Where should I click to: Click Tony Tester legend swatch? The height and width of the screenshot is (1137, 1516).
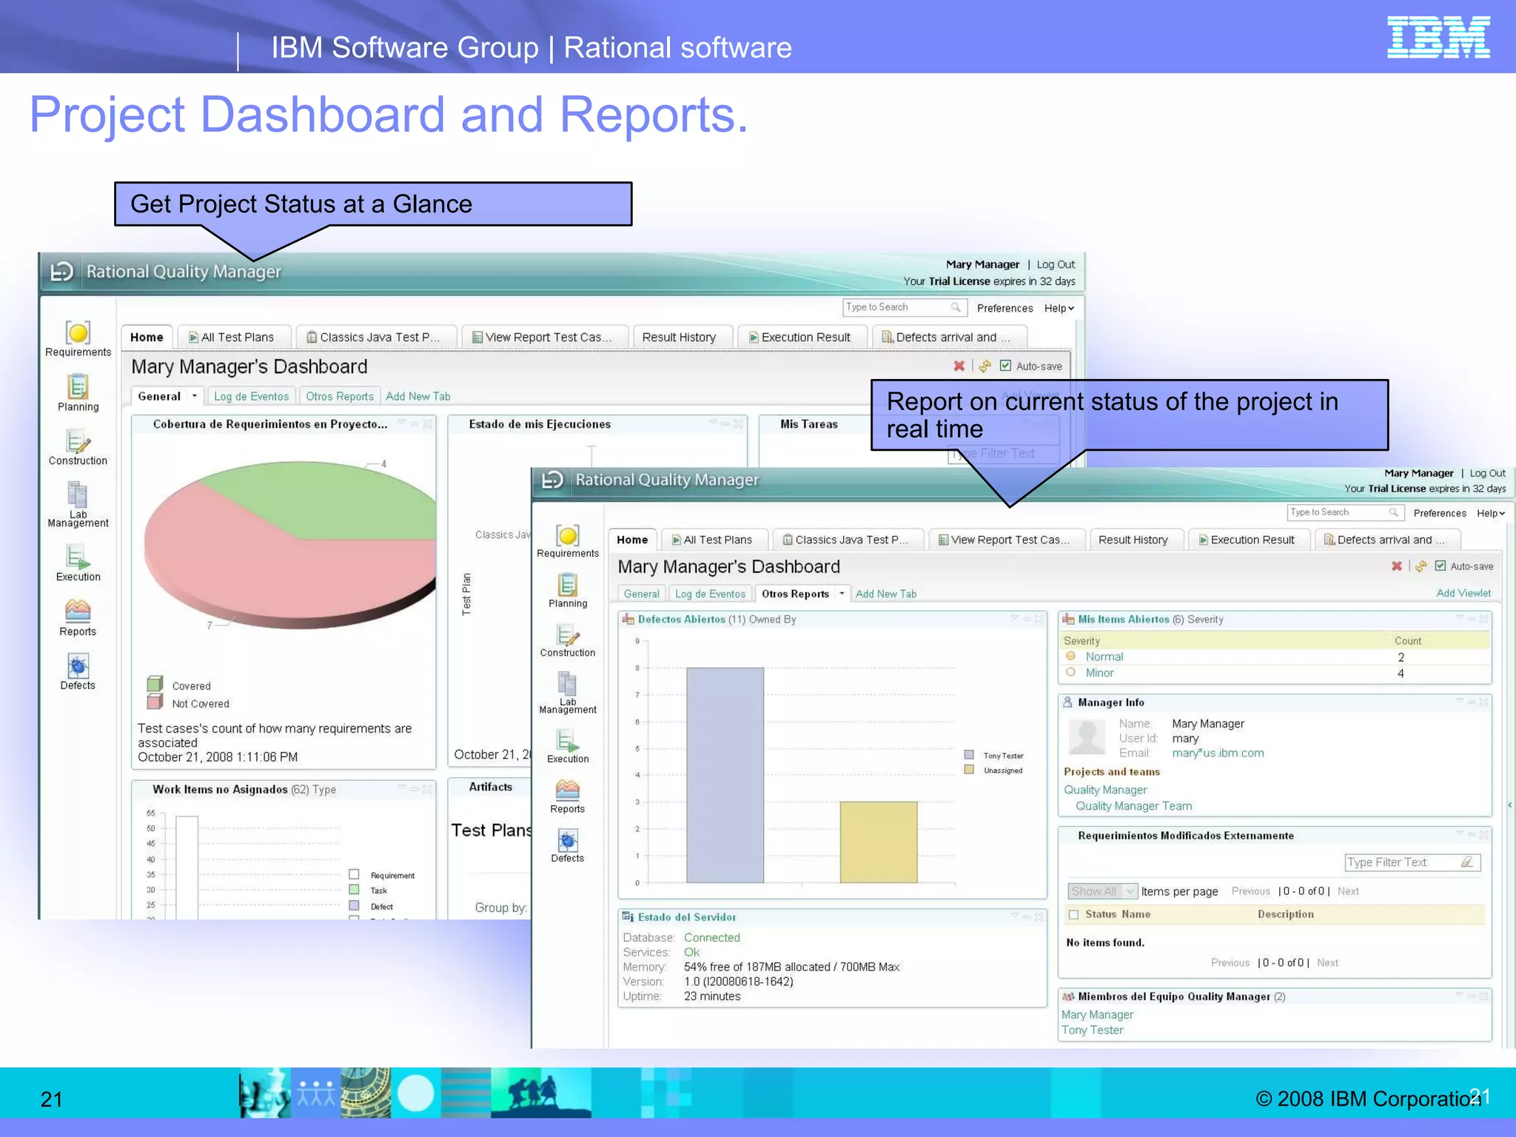click(969, 755)
